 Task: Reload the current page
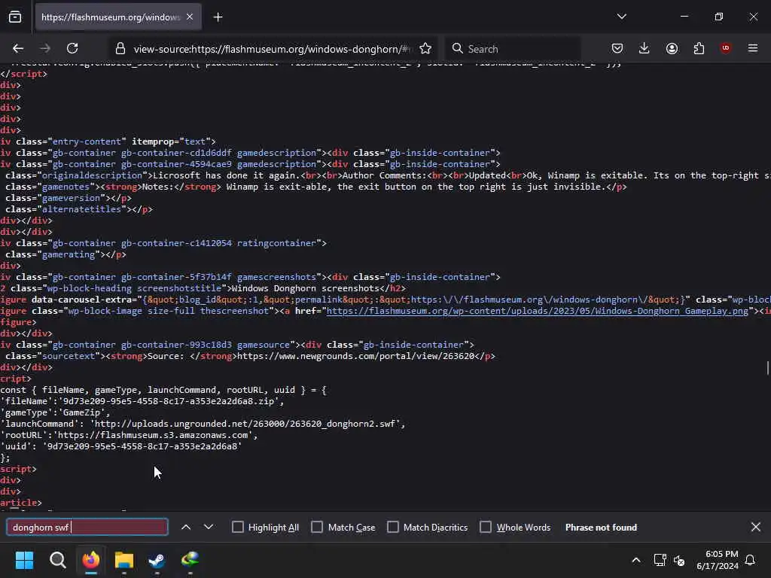click(x=72, y=48)
